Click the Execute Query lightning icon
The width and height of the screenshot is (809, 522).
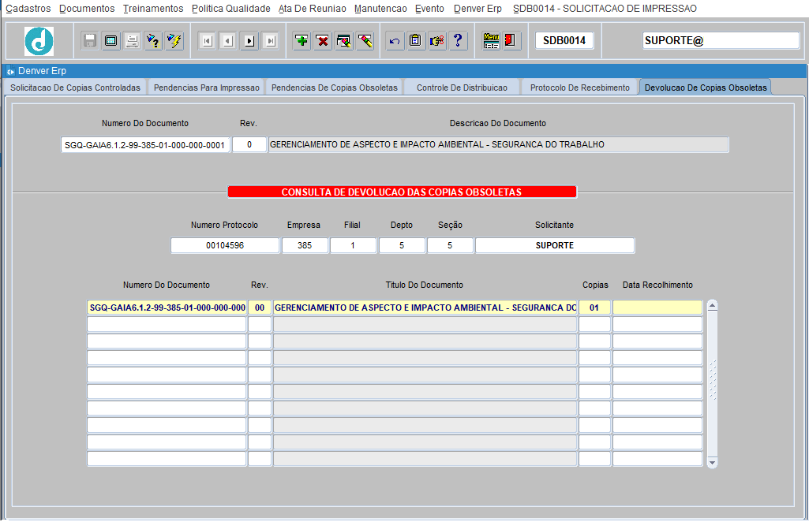point(174,41)
